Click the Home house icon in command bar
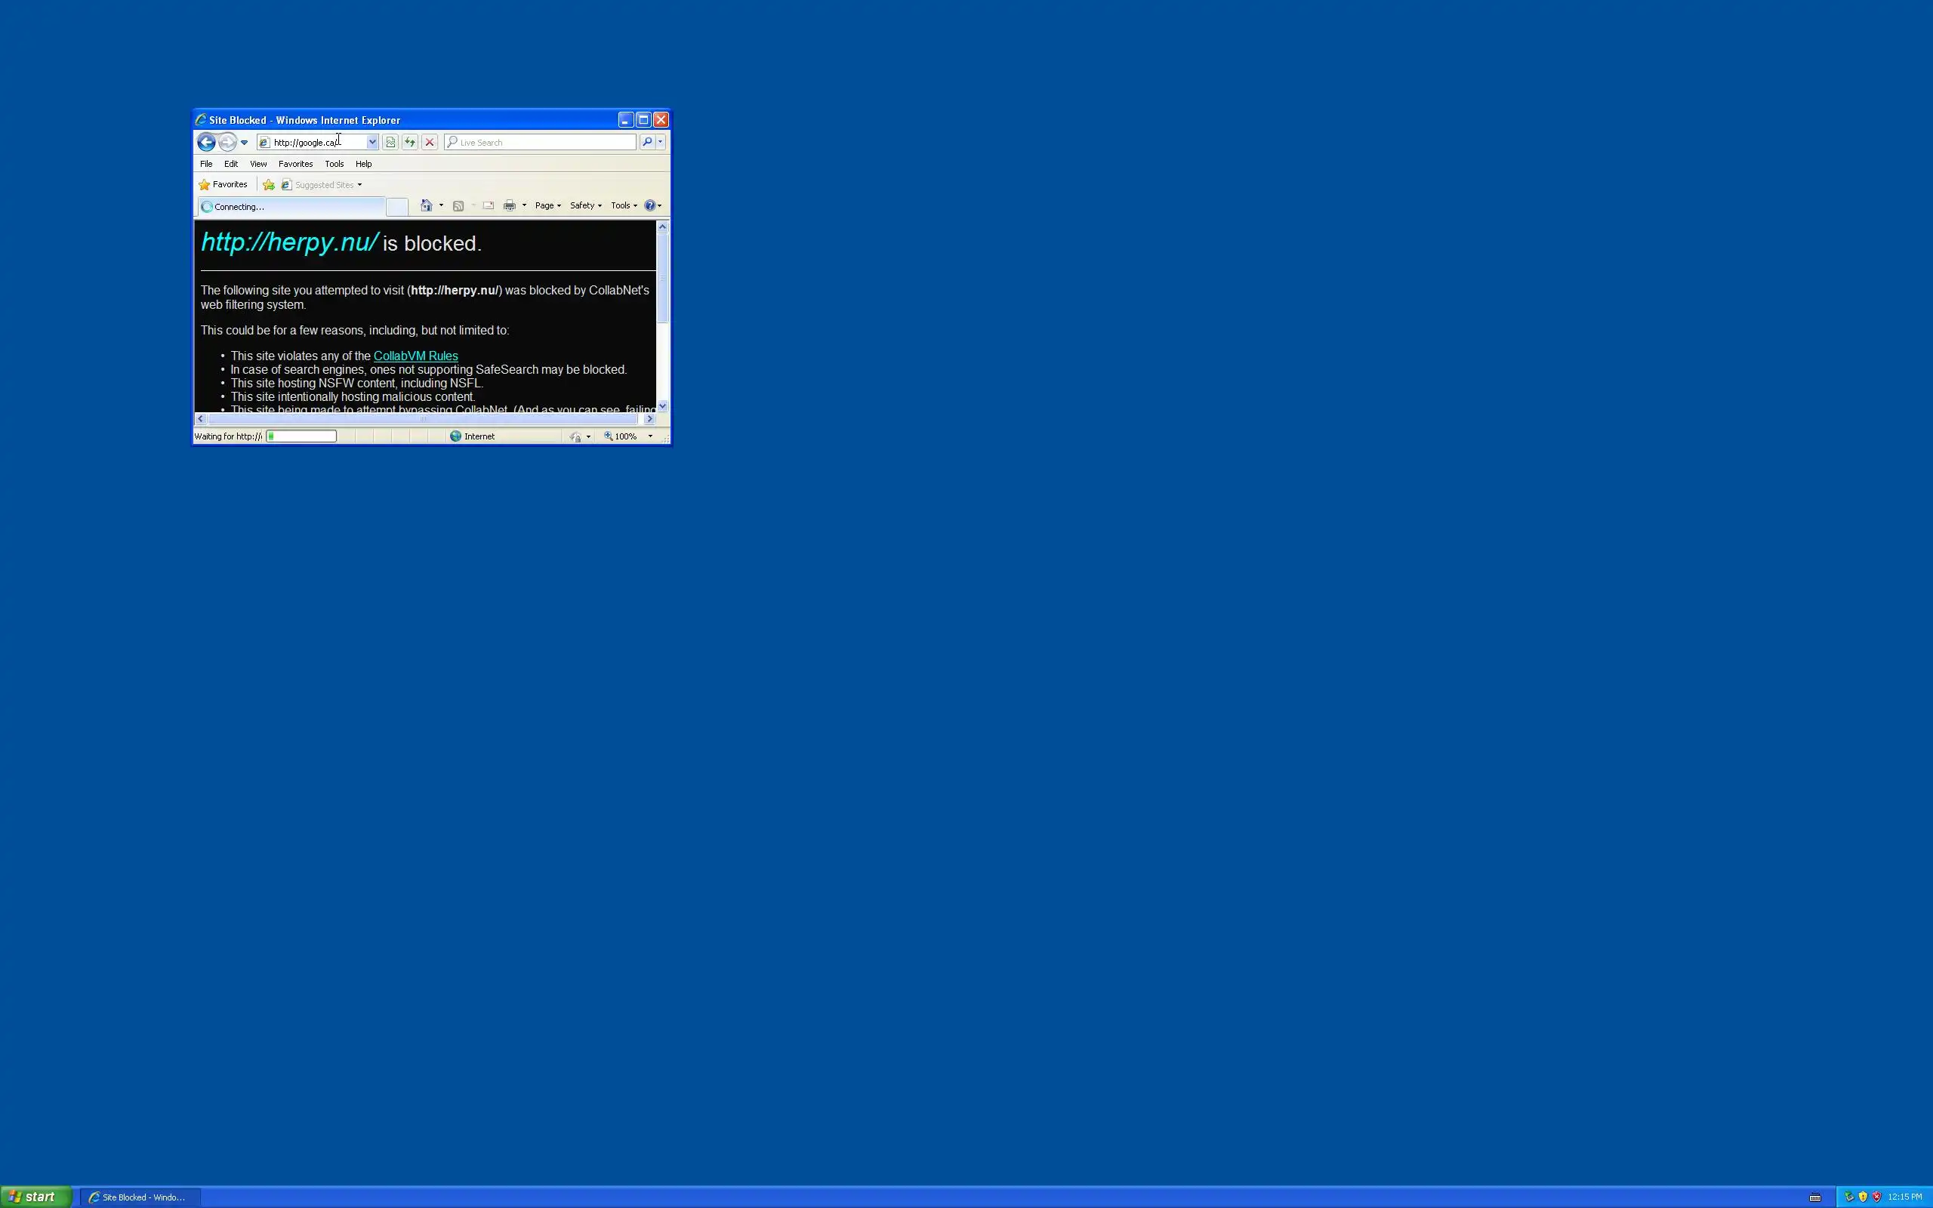Image resolution: width=1933 pixels, height=1208 pixels. 427,206
